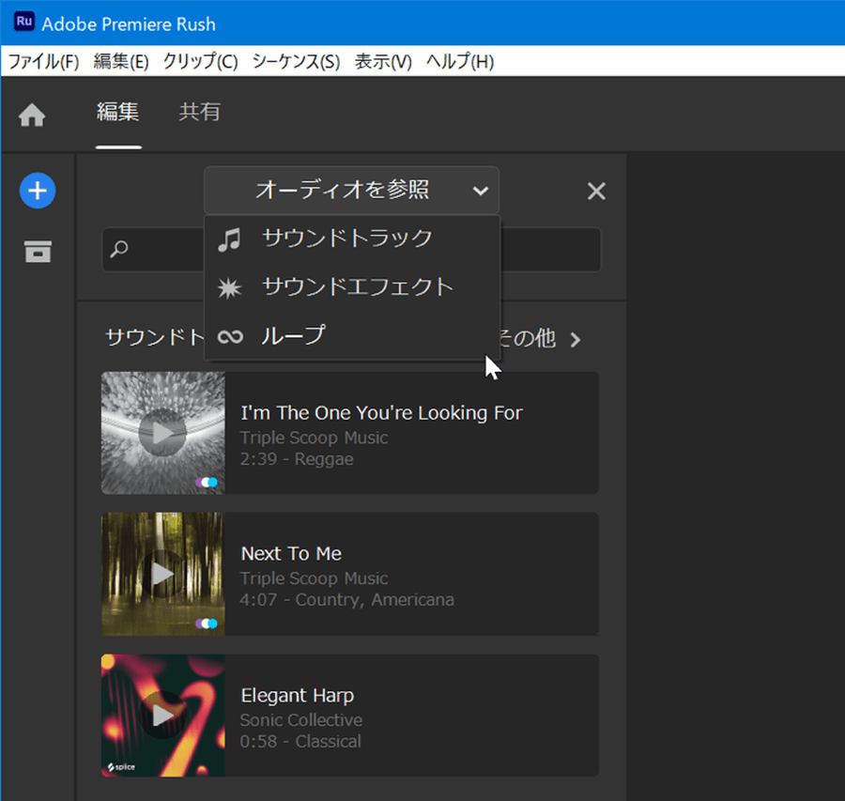845x801 pixels.
Task: Select the Elegant Harp track title
Action: (298, 695)
